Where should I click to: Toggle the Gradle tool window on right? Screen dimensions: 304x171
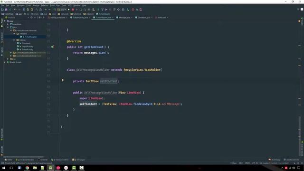coord(302,21)
